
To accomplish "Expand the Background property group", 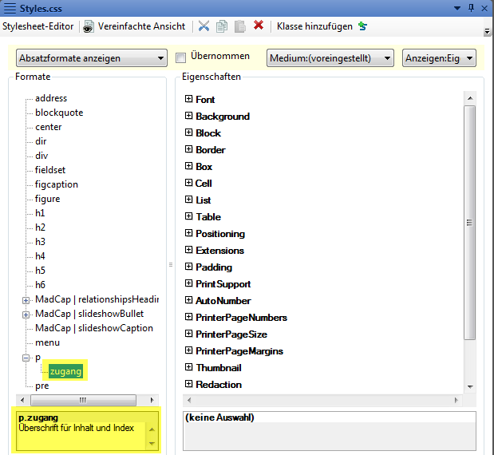I will click(x=189, y=116).
